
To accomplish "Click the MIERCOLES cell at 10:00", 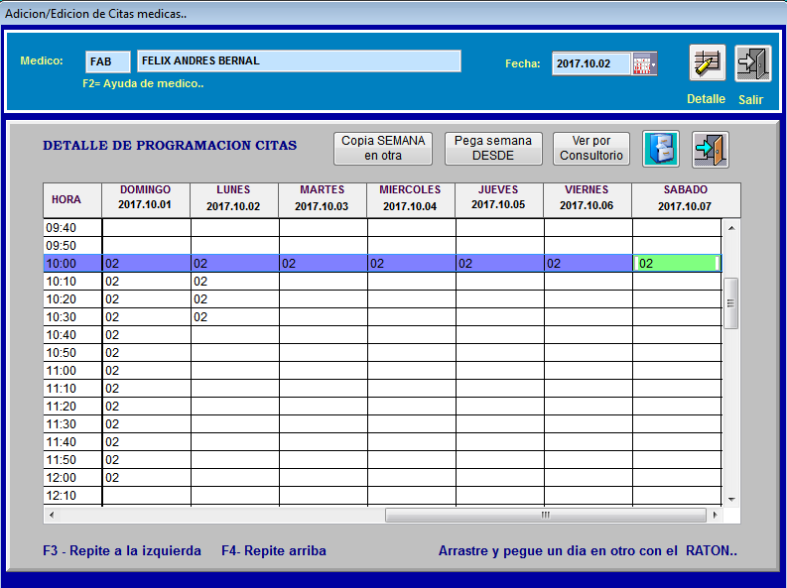I will [x=412, y=264].
